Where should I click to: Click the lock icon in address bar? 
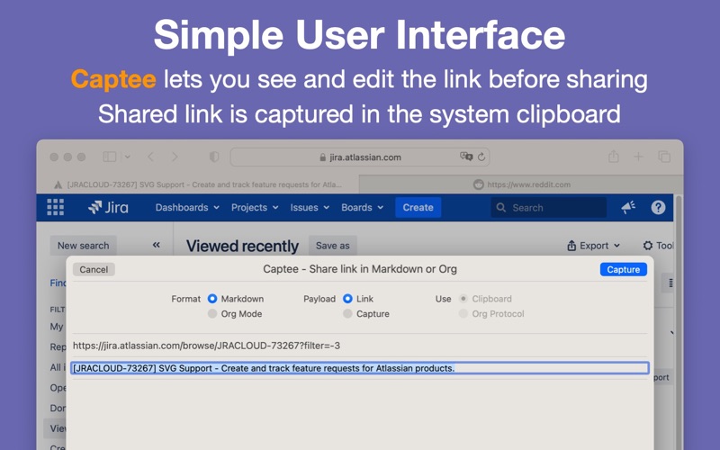[x=323, y=157]
